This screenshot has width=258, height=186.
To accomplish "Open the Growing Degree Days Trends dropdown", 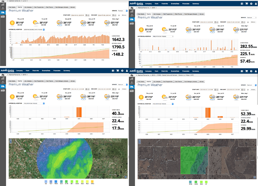I will click(x=33, y=30).
